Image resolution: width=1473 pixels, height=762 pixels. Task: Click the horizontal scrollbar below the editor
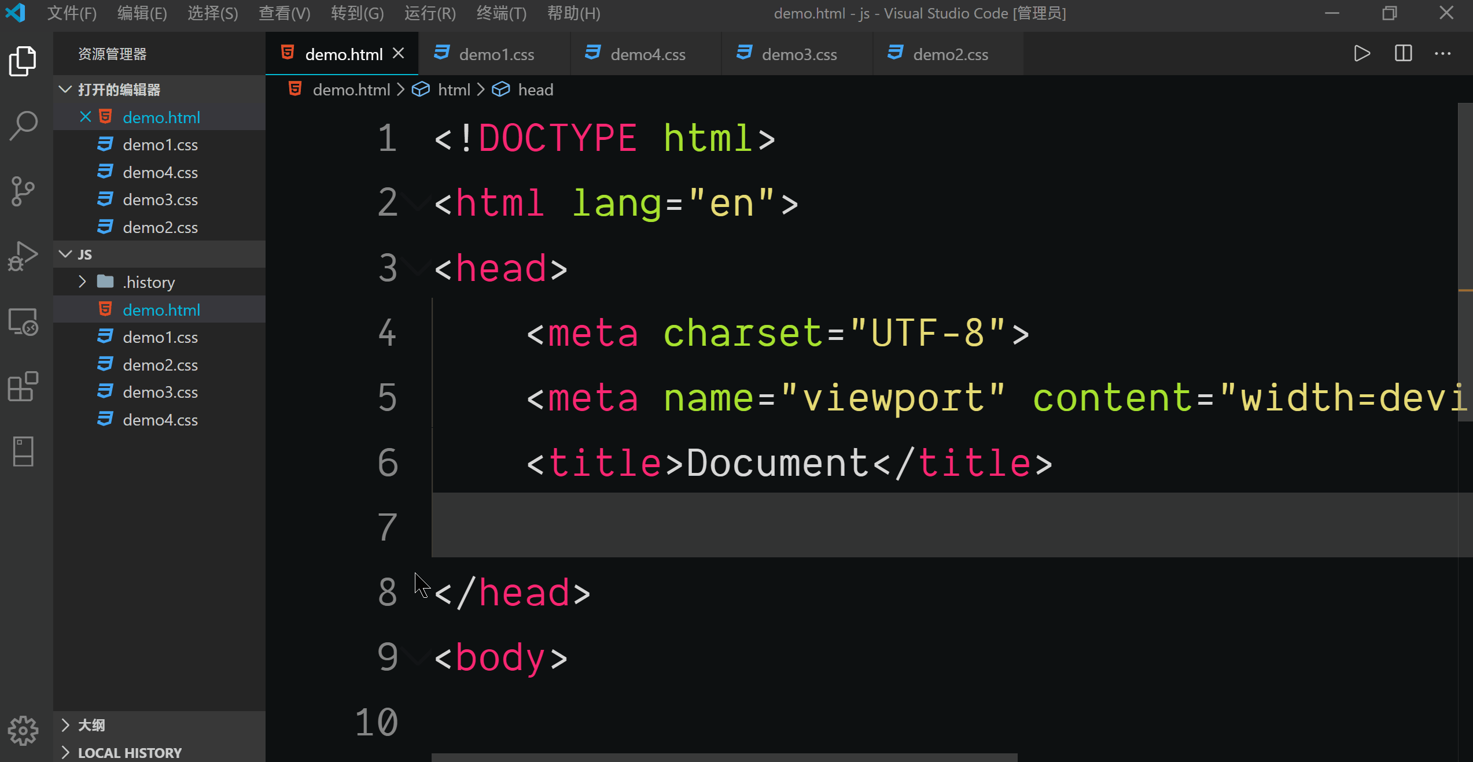tap(723, 757)
